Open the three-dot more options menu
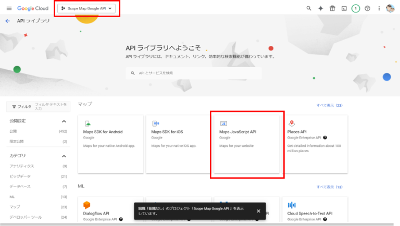 pyautogui.click(x=379, y=8)
